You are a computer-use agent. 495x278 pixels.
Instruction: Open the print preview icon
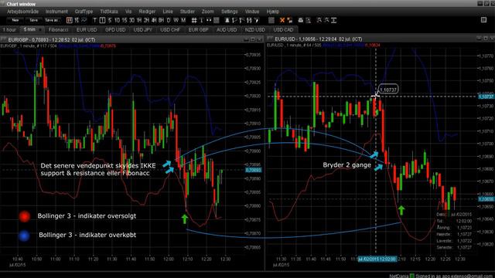click(308, 20)
